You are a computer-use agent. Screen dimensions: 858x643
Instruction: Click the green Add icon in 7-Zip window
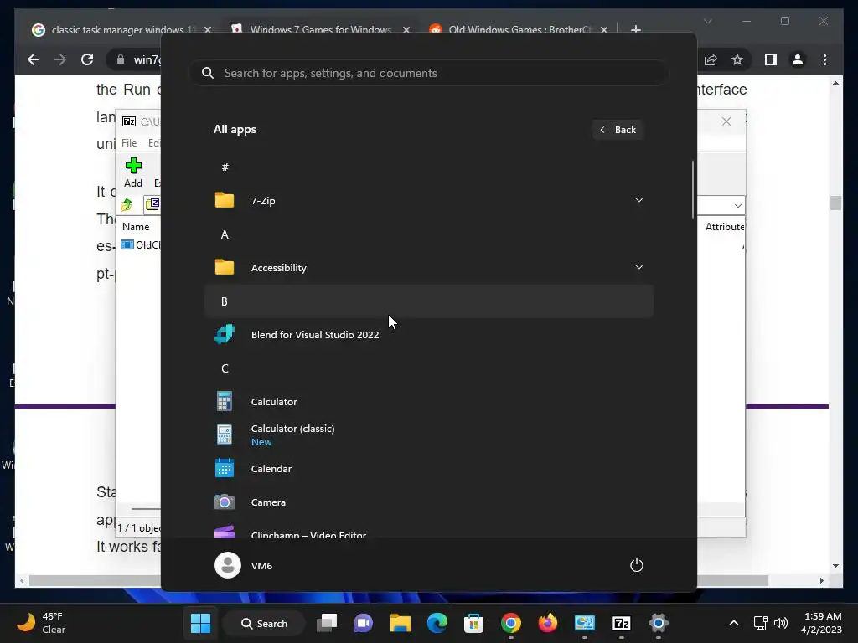133,166
